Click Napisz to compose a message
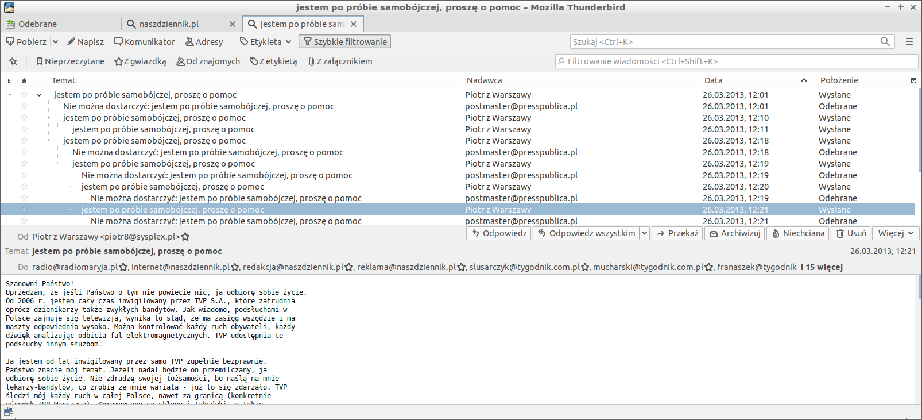 [86, 42]
